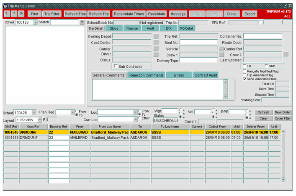Click the Revalidate button
296x196 pixels.
156,14
